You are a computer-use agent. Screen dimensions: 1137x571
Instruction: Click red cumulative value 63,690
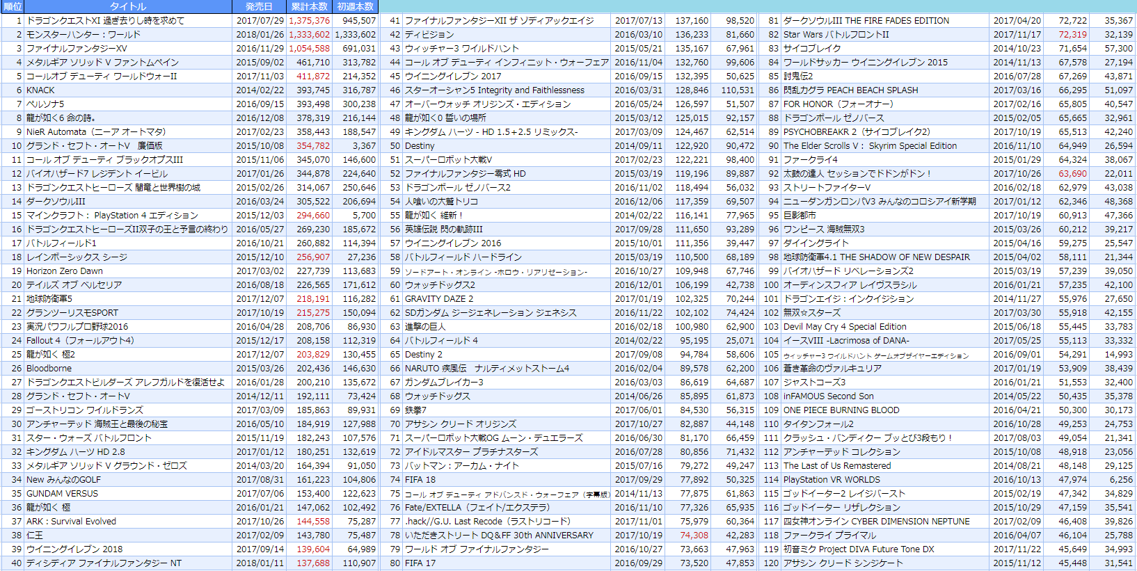[1073, 174]
